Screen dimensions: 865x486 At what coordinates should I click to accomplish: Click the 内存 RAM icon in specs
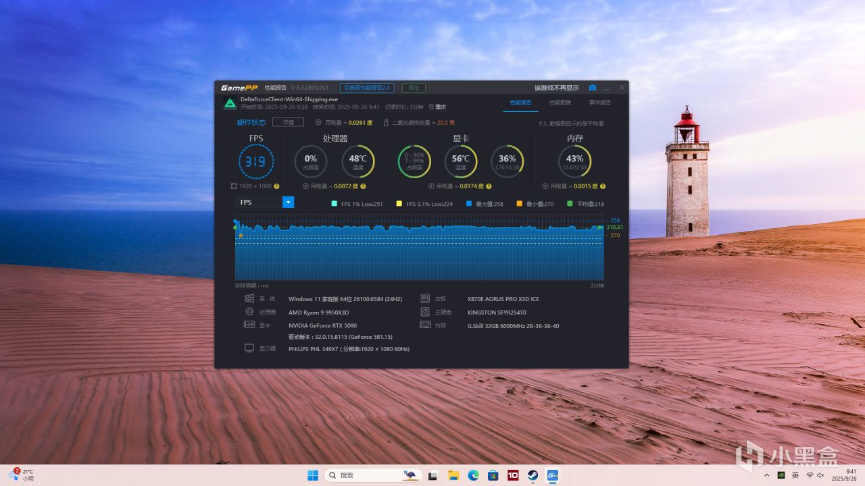(425, 325)
